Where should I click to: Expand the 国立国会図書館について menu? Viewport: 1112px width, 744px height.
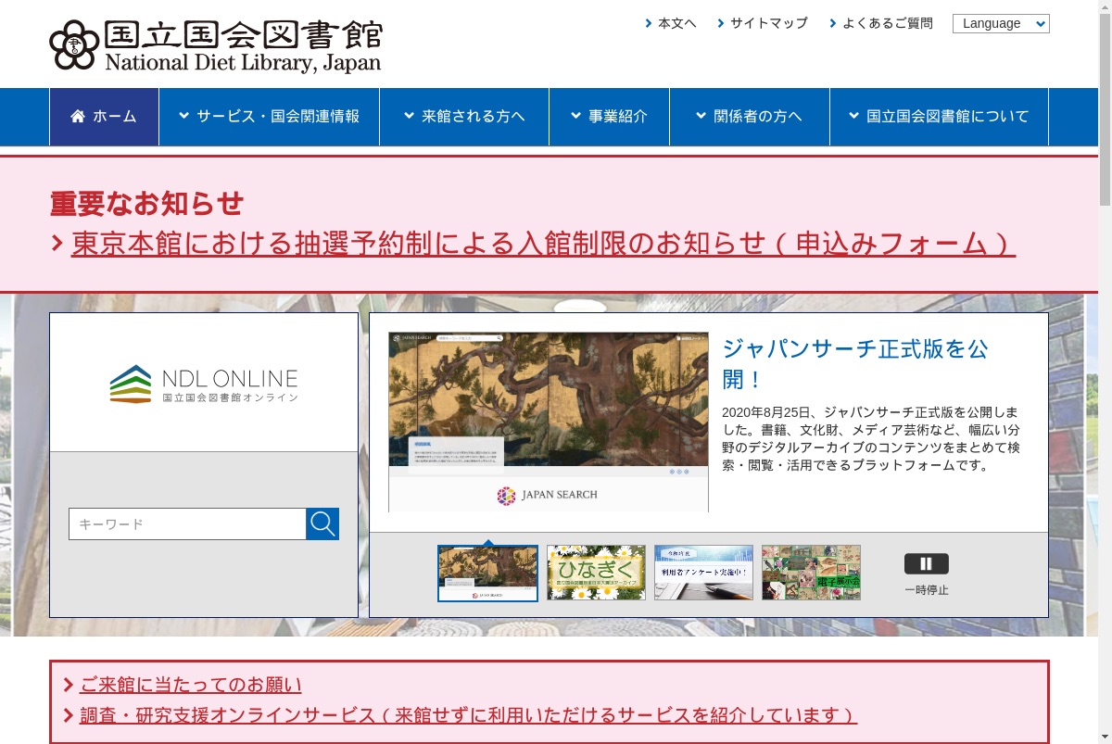(939, 117)
